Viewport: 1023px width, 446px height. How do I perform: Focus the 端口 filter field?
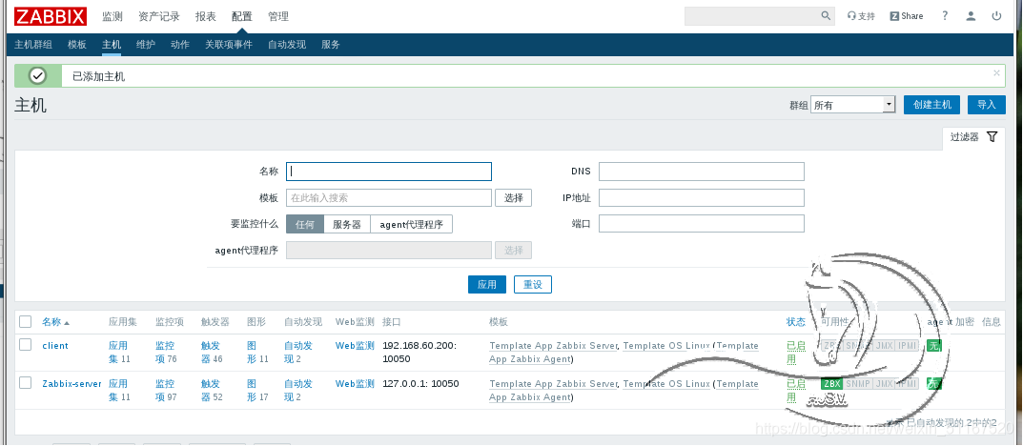(x=702, y=224)
